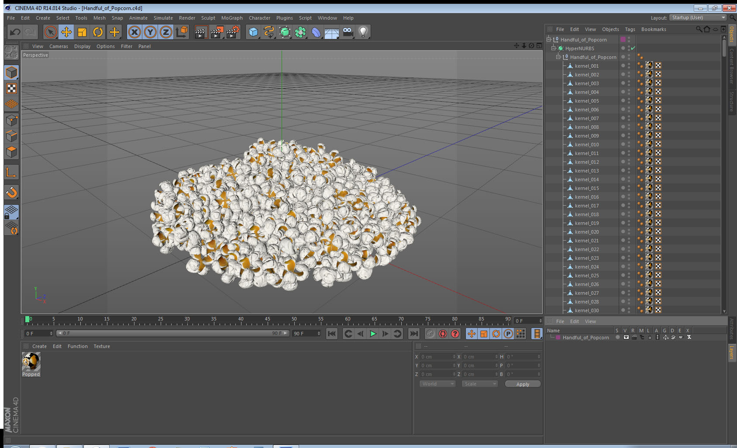The height and width of the screenshot is (448, 737).
Task: Toggle the Y axis lock
Action: coord(150,32)
